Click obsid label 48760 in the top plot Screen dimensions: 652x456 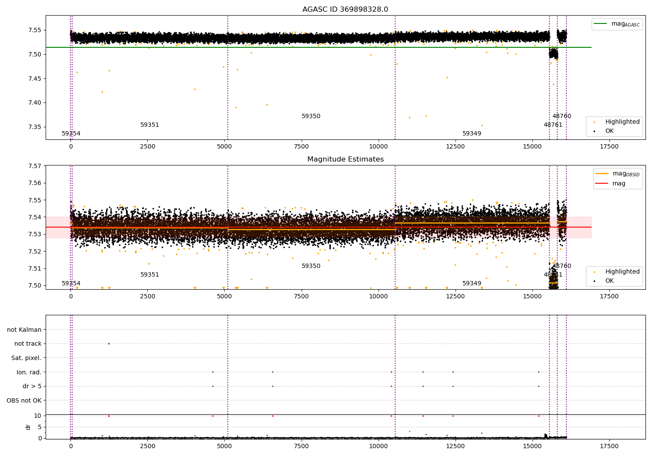pyautogui.click(x=562, y=116)
